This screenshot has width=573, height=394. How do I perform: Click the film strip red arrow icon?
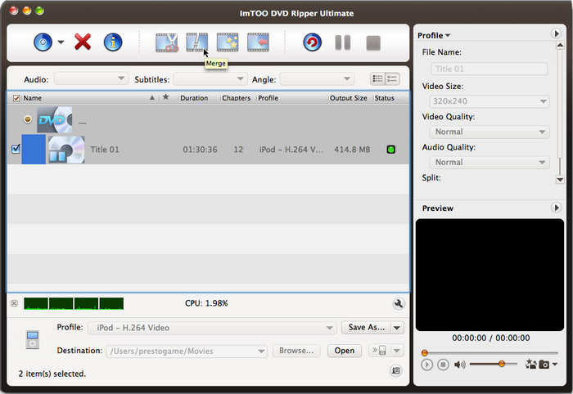click(x=258, y=43)
